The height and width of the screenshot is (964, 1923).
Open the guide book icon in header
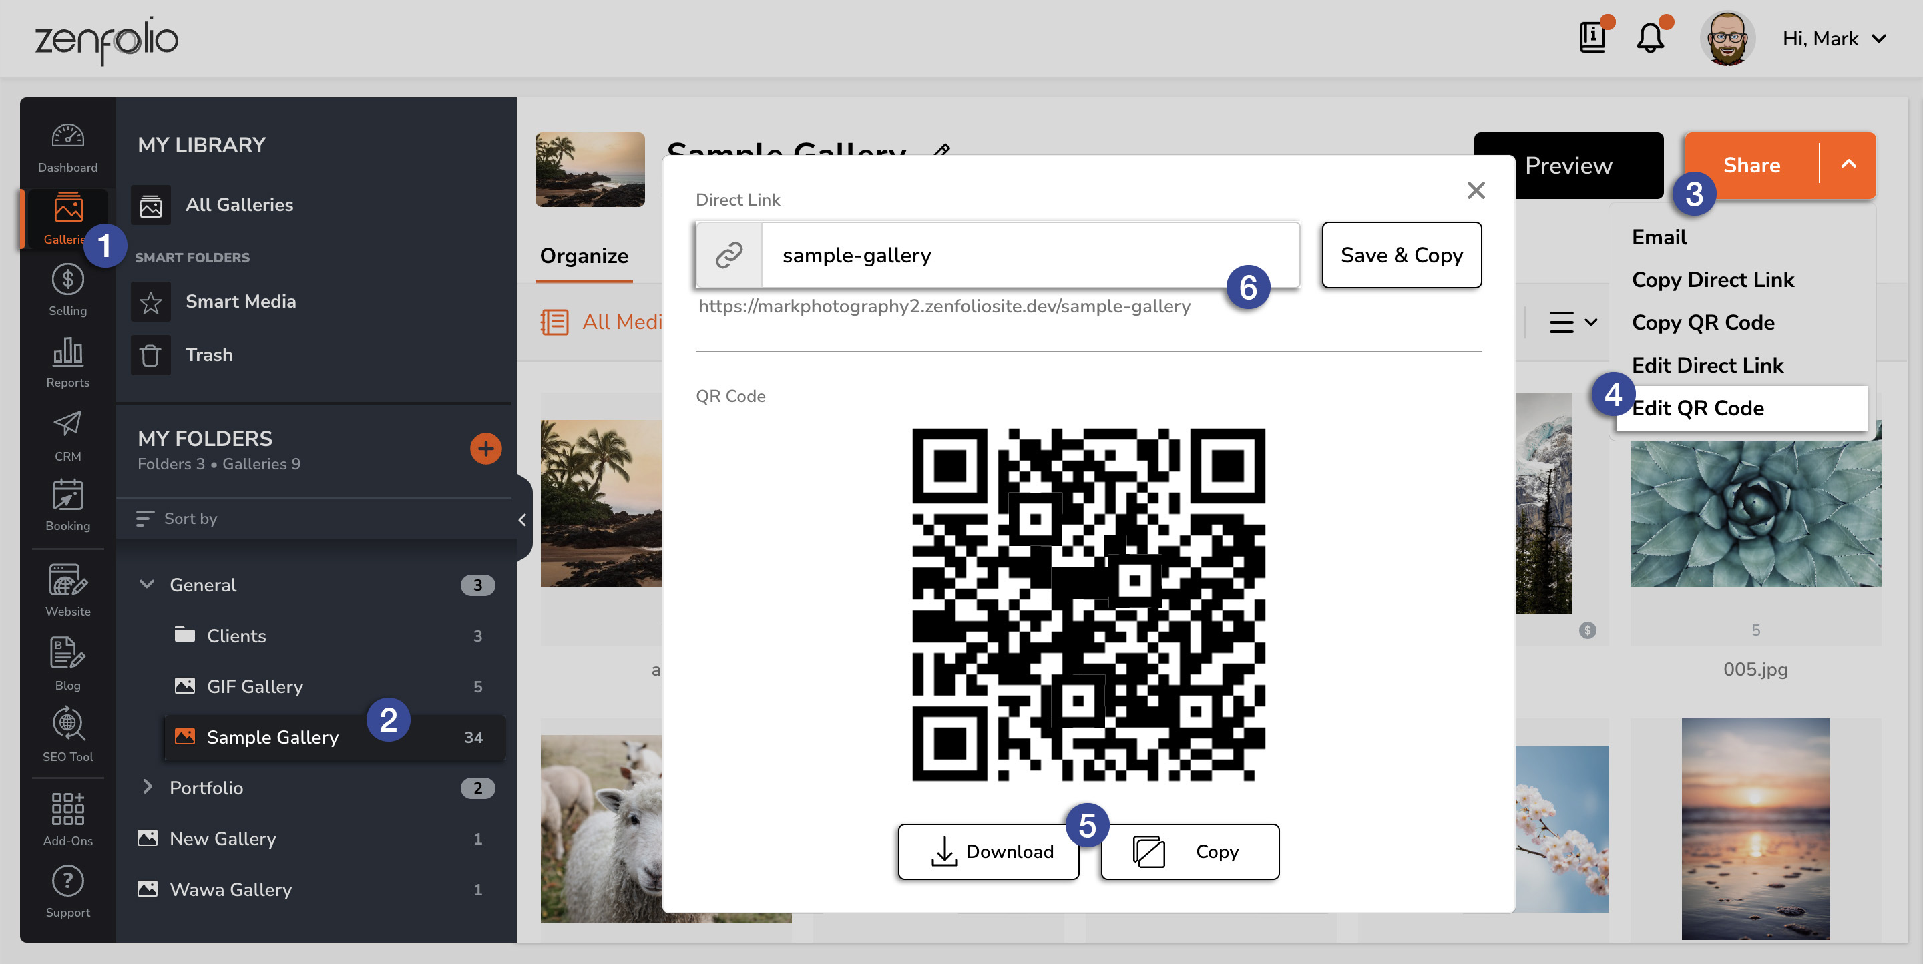[x=1592, y=37]
